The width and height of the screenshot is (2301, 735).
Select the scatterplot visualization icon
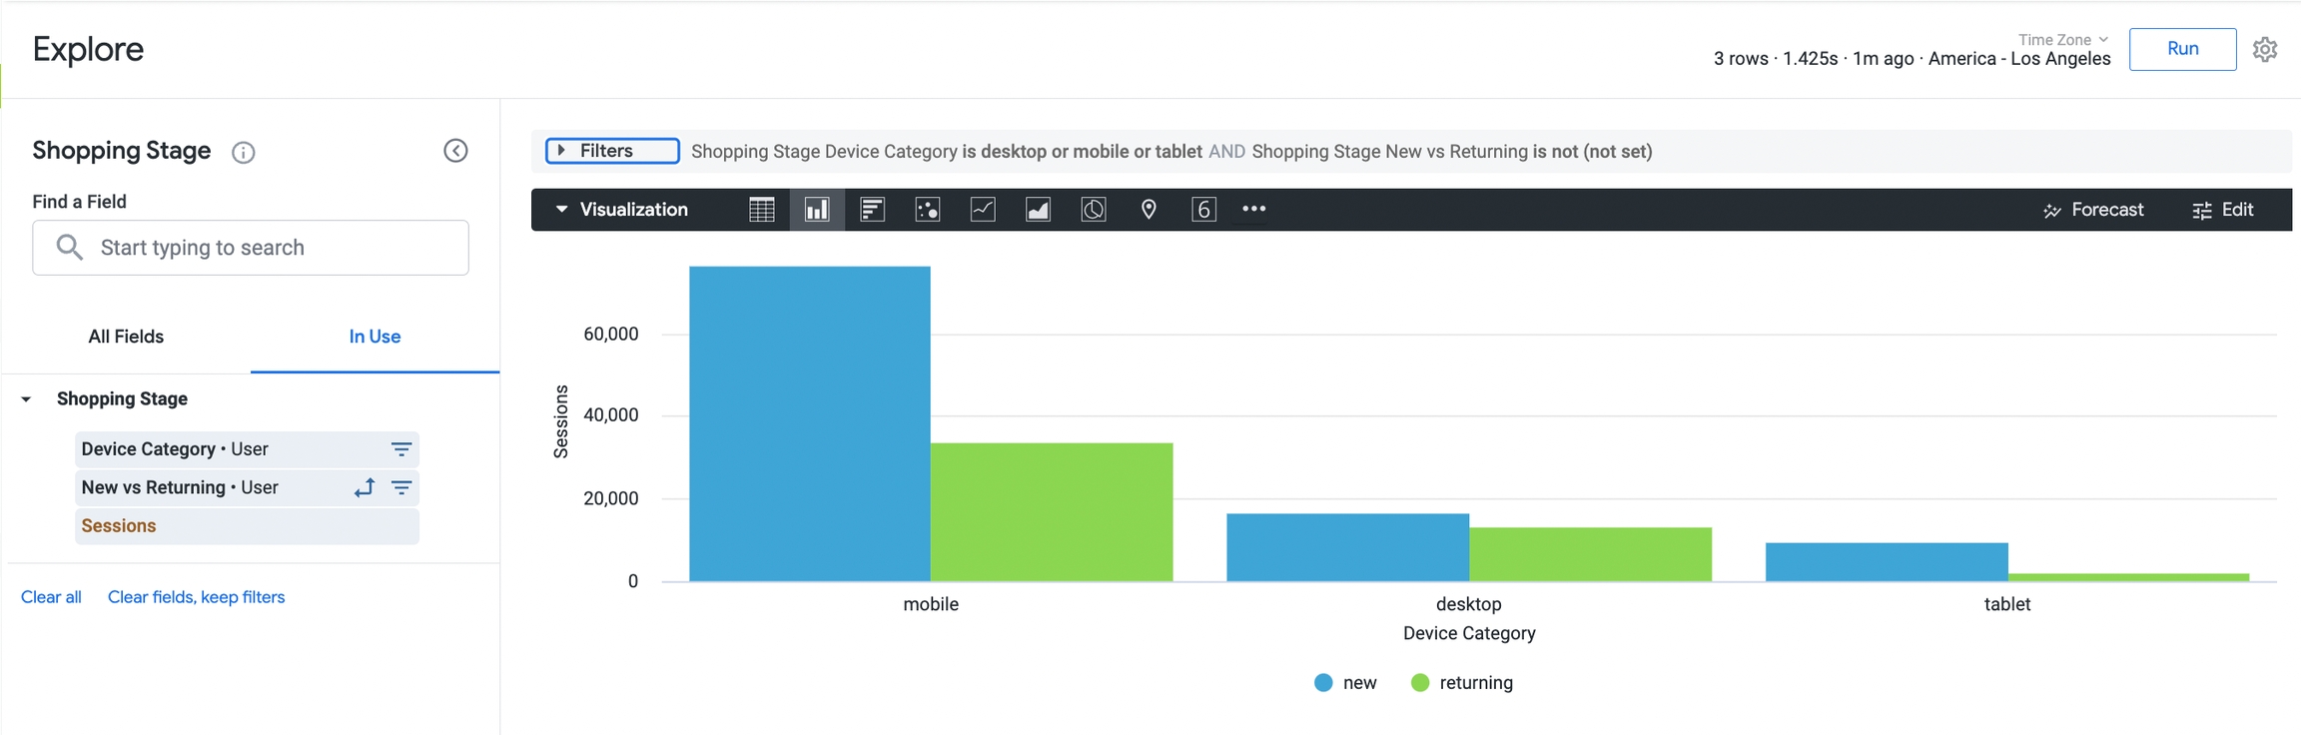pos(928,210)
